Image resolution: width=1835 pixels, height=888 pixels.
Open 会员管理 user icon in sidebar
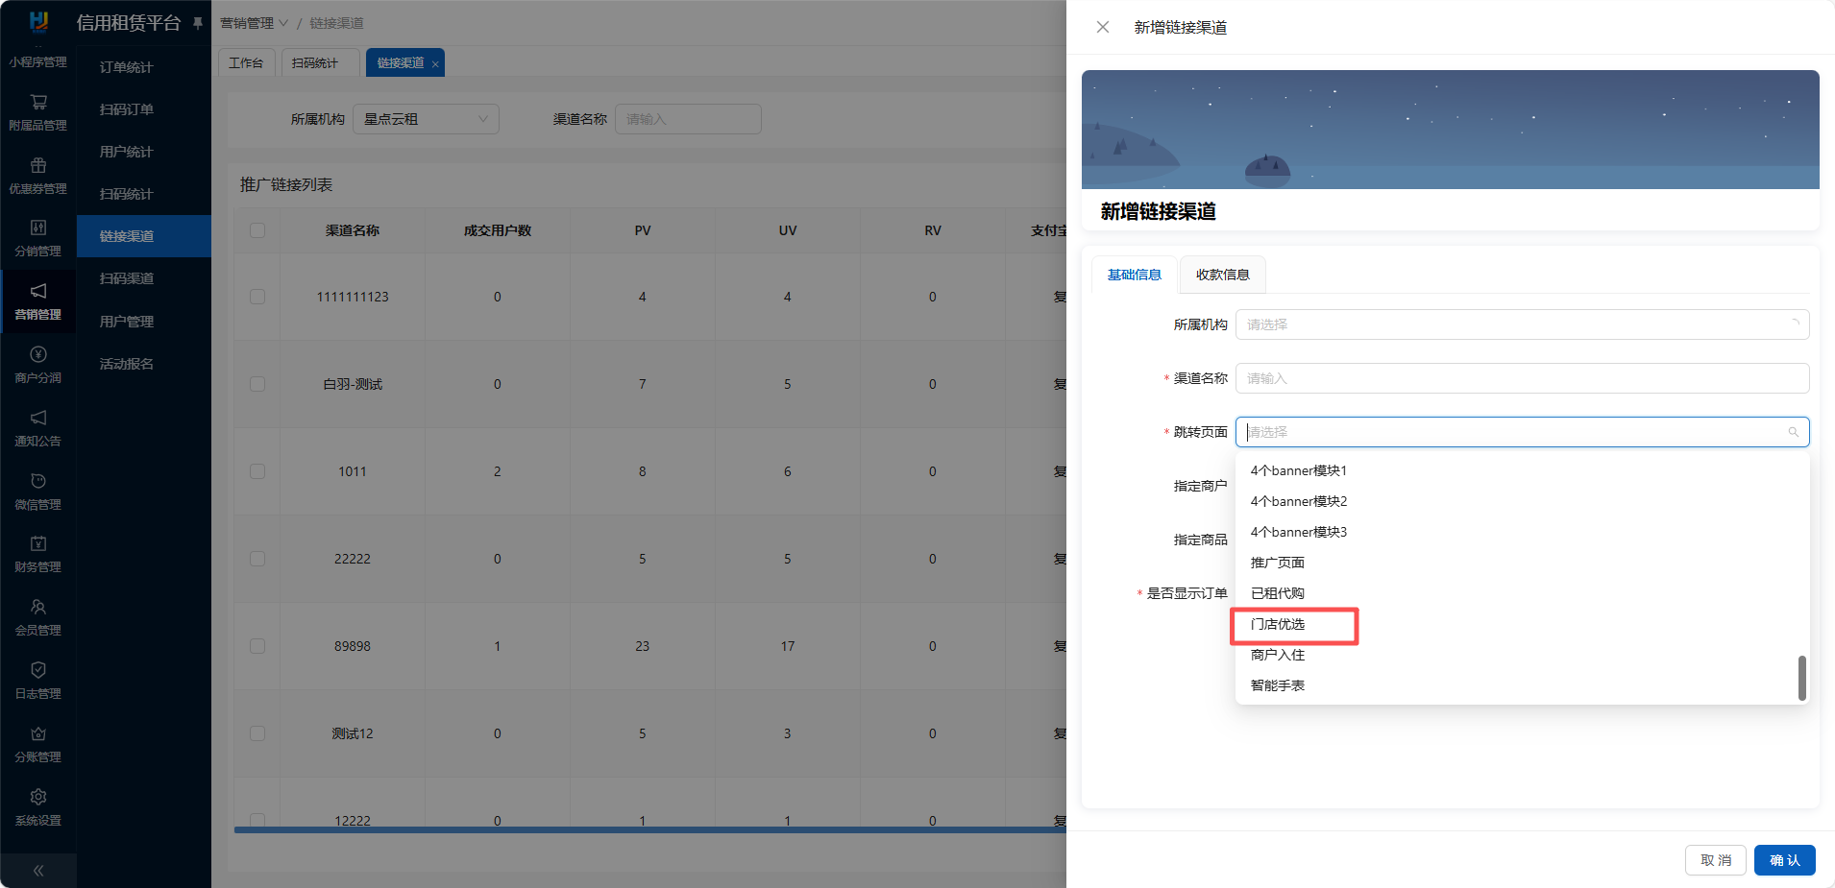38,608
